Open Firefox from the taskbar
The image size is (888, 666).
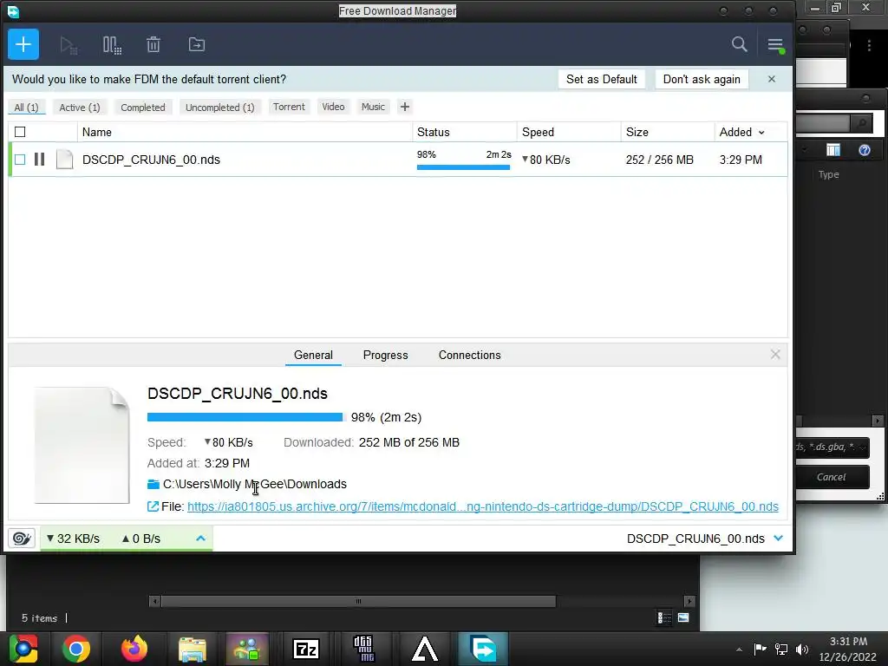pos(134,649)
